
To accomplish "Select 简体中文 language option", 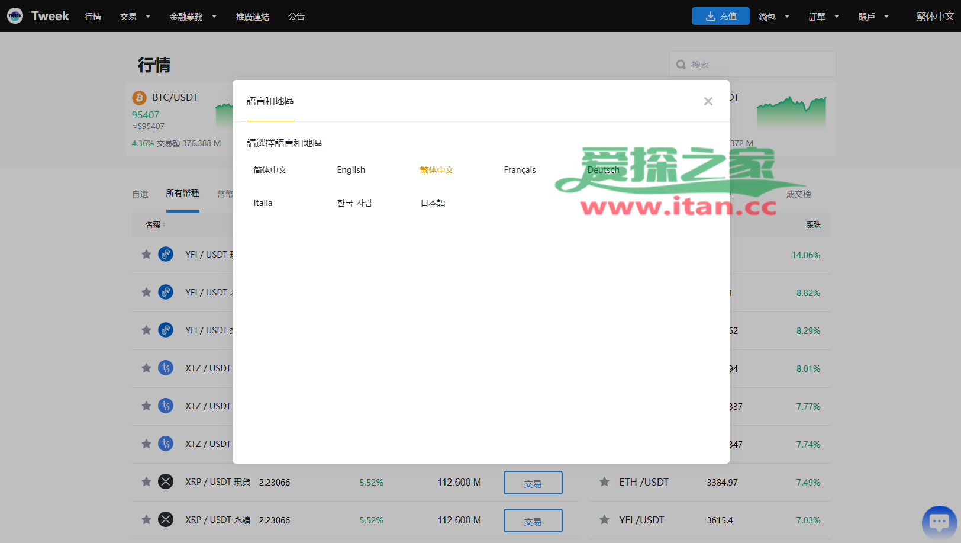I will pos(270,170).
